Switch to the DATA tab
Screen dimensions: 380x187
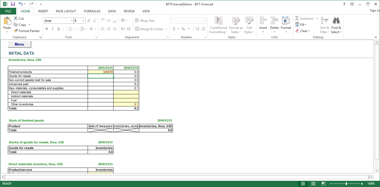[x=112, y=11]
